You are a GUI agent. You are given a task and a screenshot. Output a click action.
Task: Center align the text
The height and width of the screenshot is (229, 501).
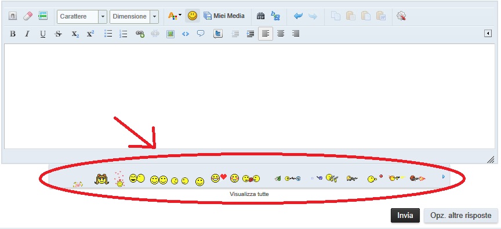(x=281, y=34)
